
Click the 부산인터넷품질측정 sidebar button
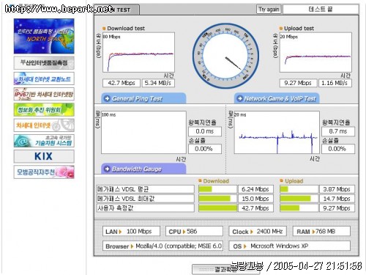coord(44,63)
